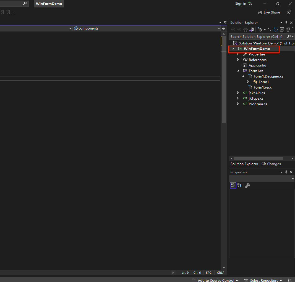Screen dimensions: 295x282
Task: Switch to the Git Changes tab
Action: tap(271, 164)
